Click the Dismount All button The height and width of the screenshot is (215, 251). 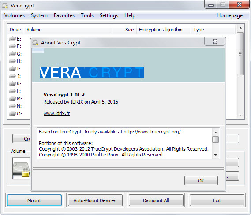(x=156, y=200)
